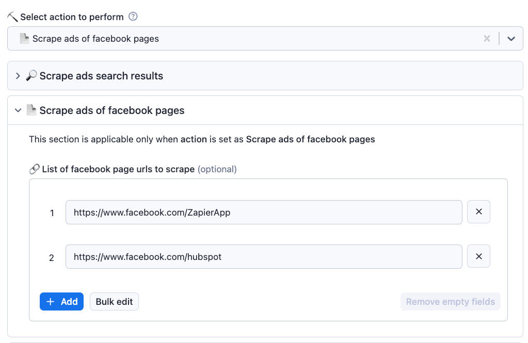Select the ZapierApp URL input field
Screen dimensions: 528x343
(x=263, y=211)
